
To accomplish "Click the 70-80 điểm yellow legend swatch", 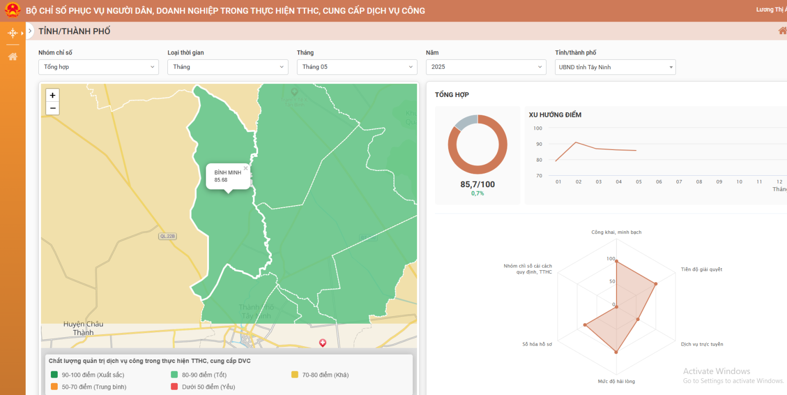I will [294, 375].
